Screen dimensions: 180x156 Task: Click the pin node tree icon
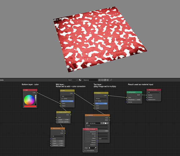(x=111, y=80)
